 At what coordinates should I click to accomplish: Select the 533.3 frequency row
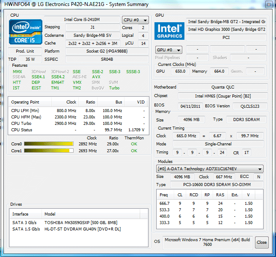[210, 210]
